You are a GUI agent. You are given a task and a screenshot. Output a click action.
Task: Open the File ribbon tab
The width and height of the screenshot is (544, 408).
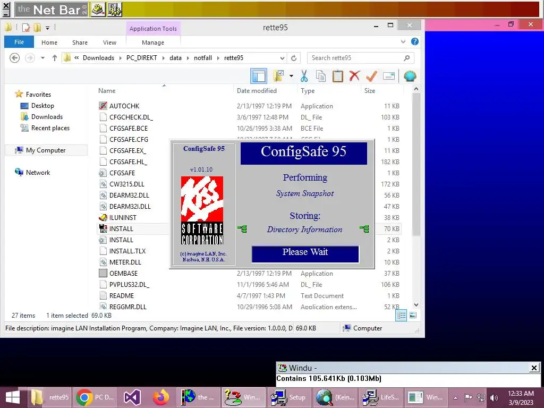tap(19, 42)
